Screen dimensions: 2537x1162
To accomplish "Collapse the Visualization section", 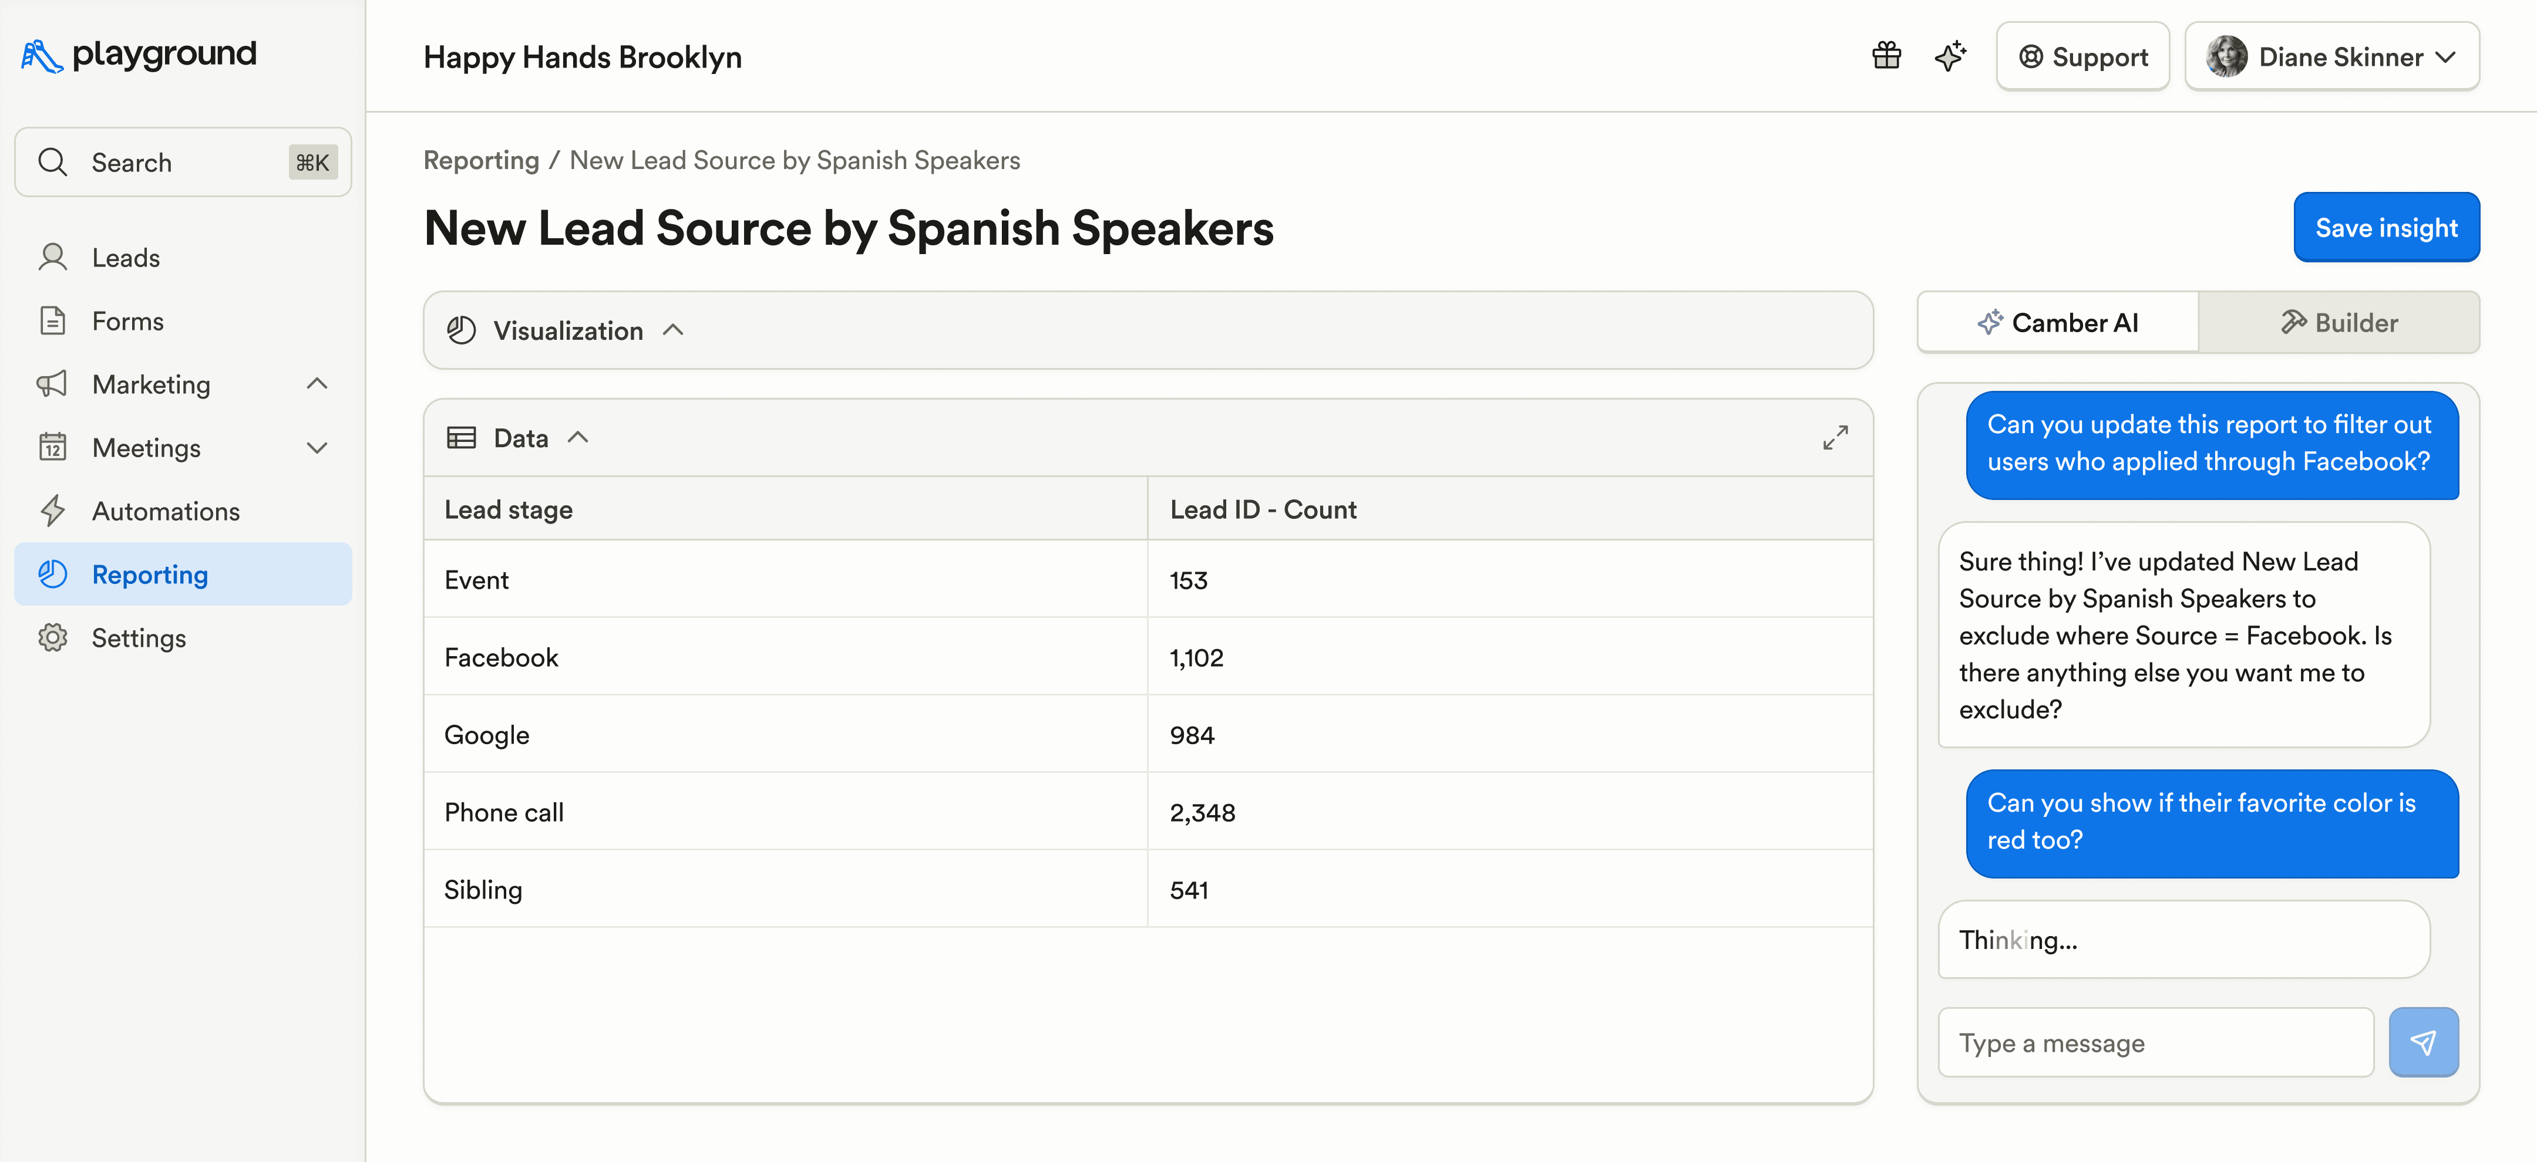I will (674, 330).
